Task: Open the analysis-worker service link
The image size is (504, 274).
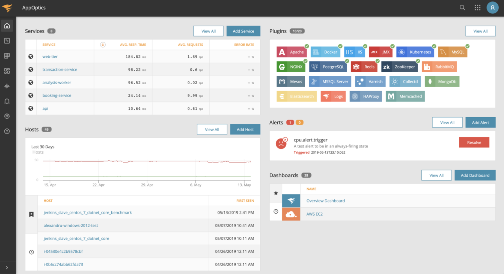Action: [x=57, y=83]
